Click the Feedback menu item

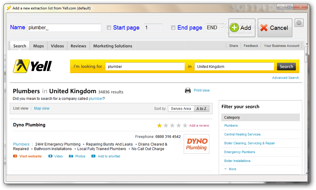click(x=251, y=46)
